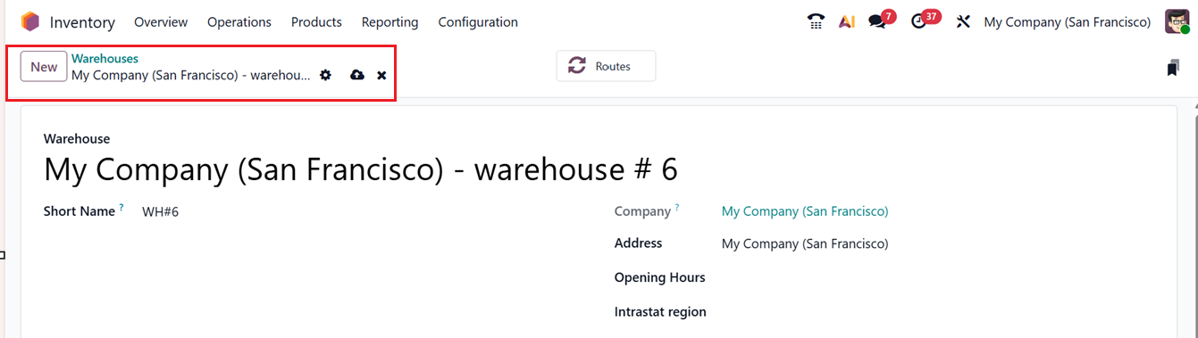This screenshot has width=1198, height=338.
Task: Open the Overview menu
Action: (x=161, y=22)
